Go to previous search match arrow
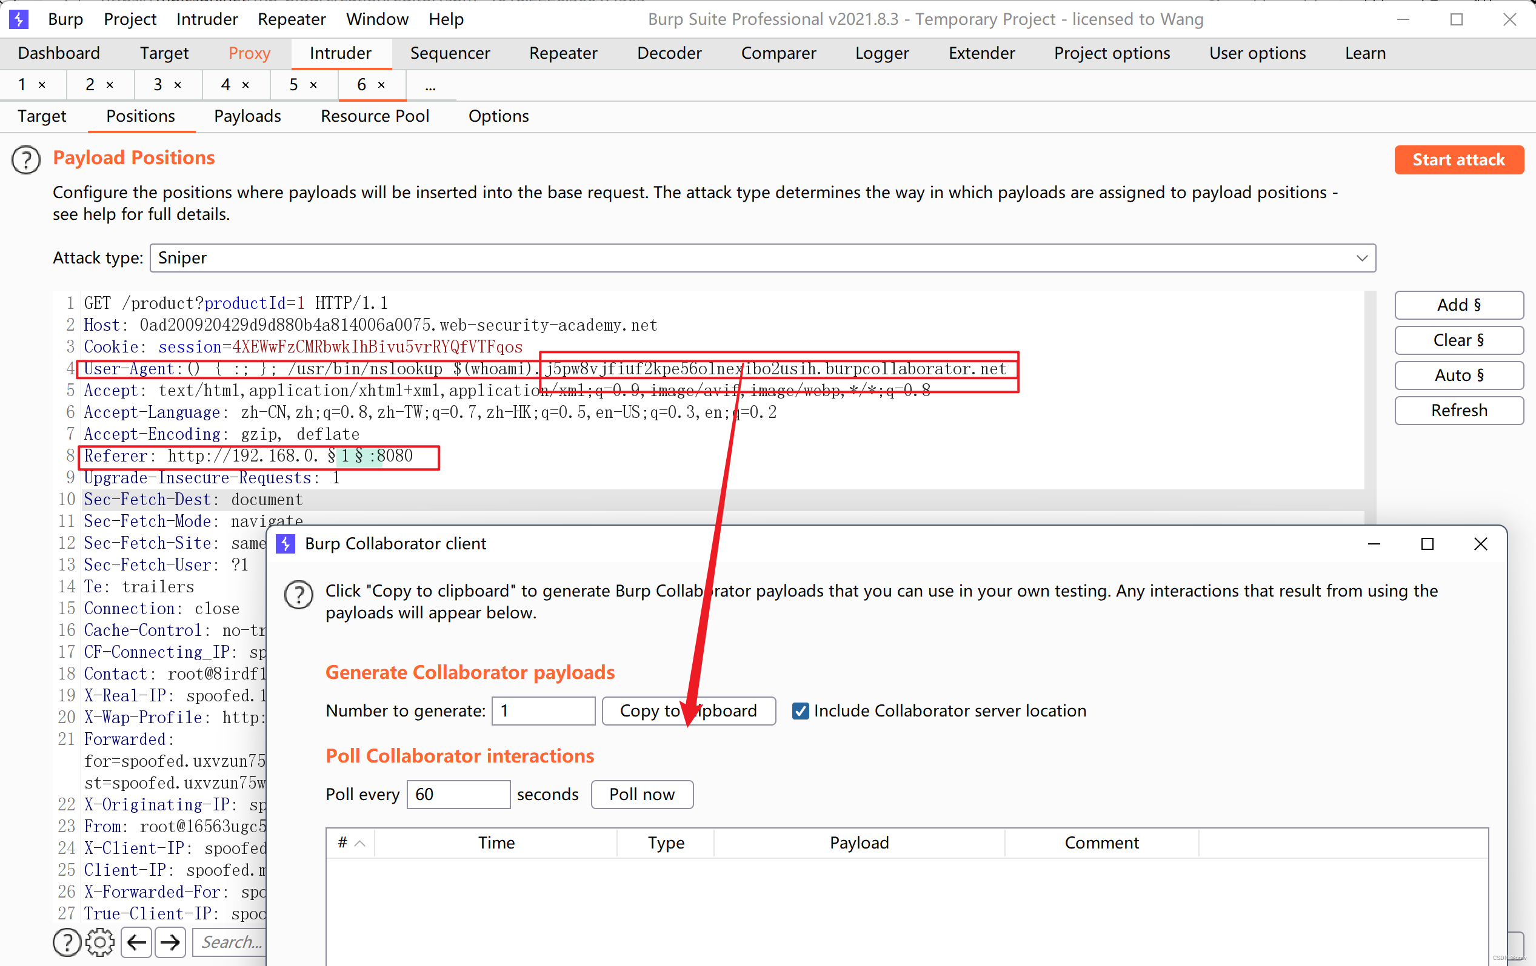The image size is (1536, 966). [x=136, y=942]
